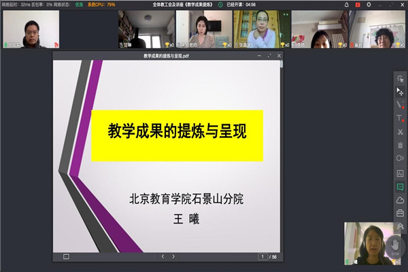408x272 pixels.
Task: Click the text 北京教育学院石景山分院
Action: click(186, 199)
